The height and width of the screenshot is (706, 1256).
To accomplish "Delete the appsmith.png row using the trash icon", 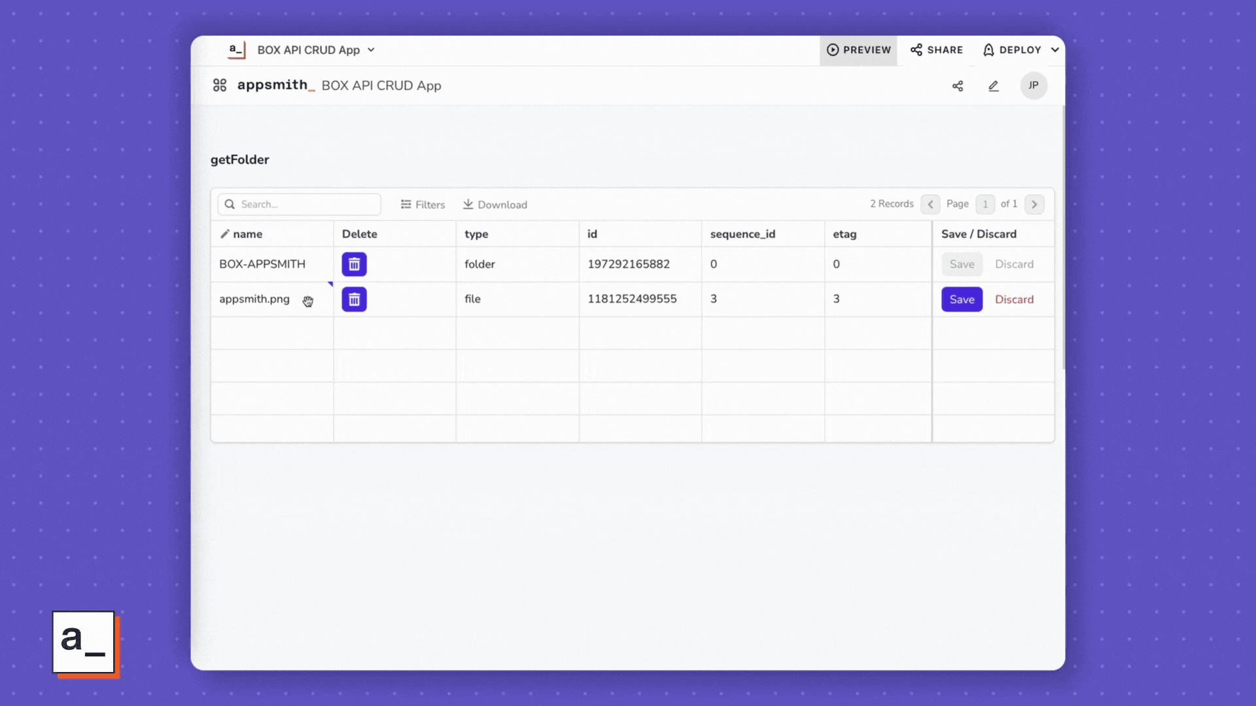I will coord(354,299).
